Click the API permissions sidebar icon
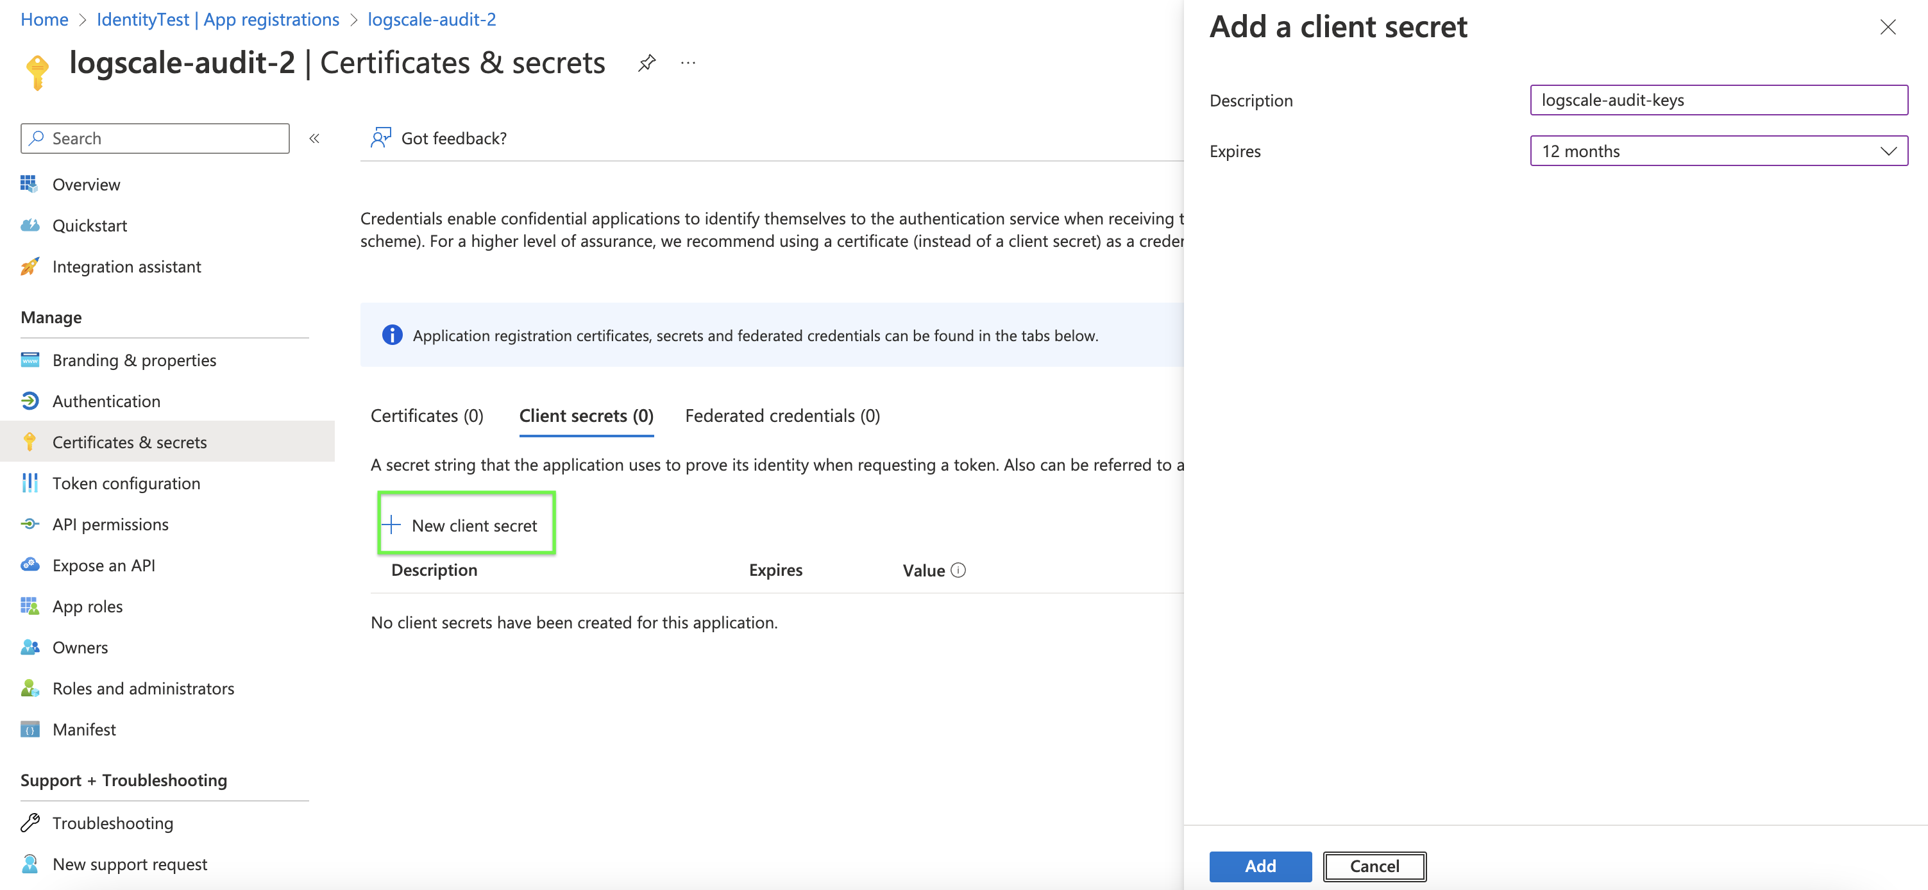 30,524
